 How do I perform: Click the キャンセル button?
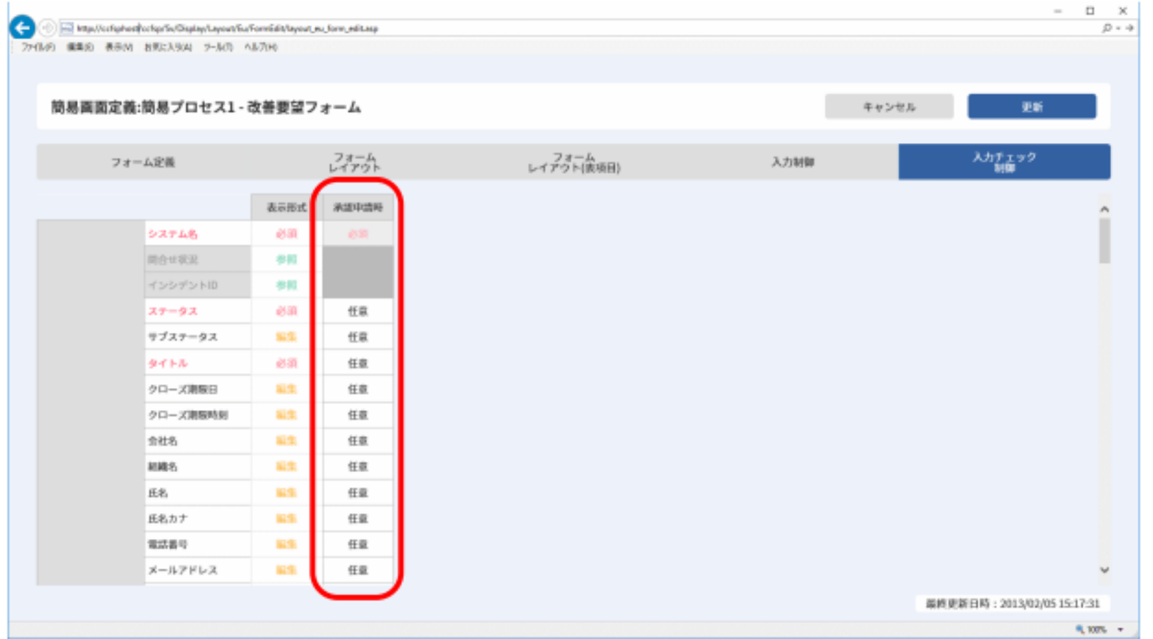tap(889, 106)
